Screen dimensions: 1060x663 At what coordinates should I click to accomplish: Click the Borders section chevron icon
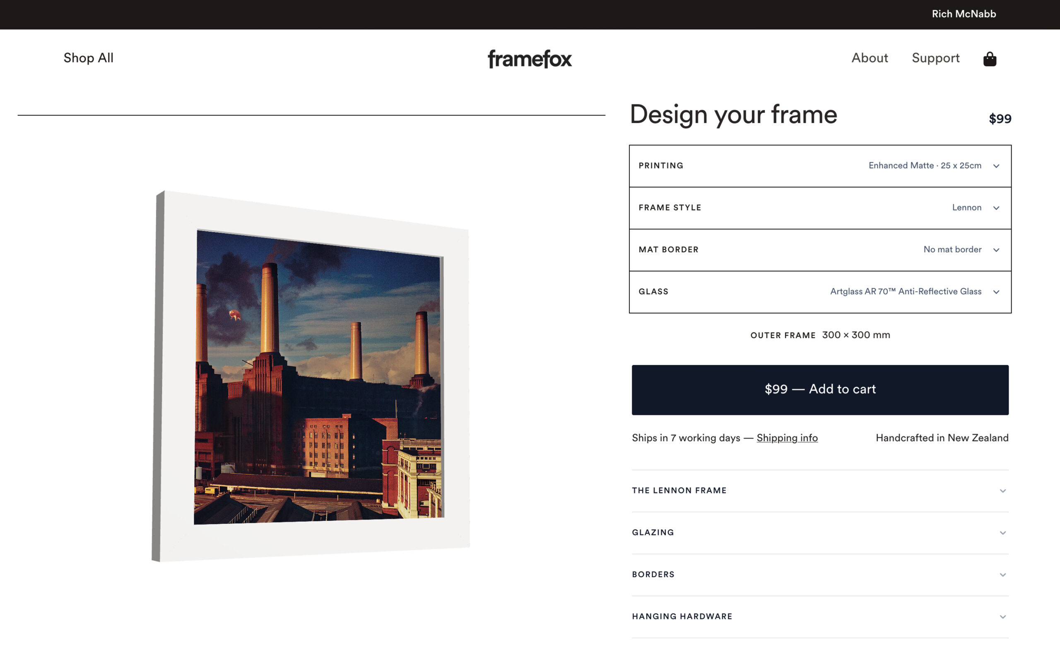pyautogui.click(x=1002, y=575)
